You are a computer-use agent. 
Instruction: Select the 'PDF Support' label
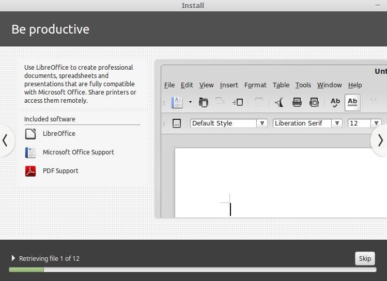(60, 171)
